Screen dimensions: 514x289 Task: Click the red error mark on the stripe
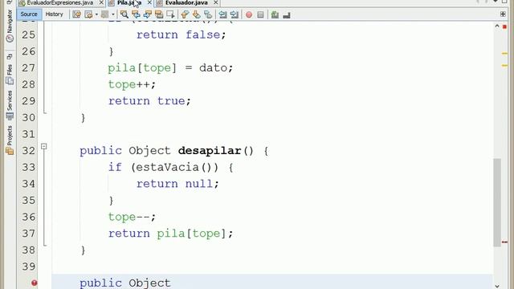(504, 242)
